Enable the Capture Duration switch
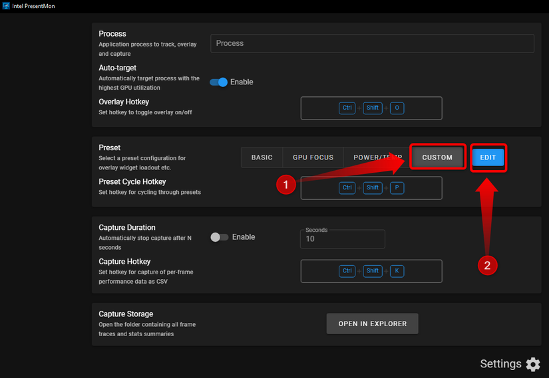The width and height of the screenshot is (549, 378). coord(219,237)
